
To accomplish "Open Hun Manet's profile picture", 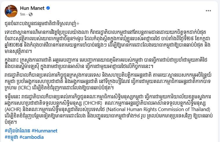I will [10, 11].
